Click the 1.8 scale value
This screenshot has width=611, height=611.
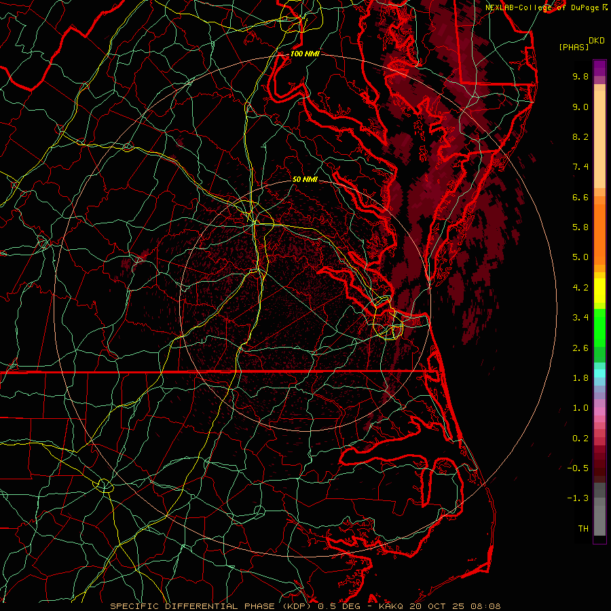pos(580,378)
